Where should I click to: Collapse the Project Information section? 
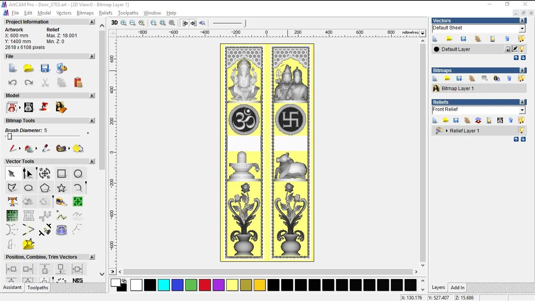pyautogui.click(x=92, y=22)
